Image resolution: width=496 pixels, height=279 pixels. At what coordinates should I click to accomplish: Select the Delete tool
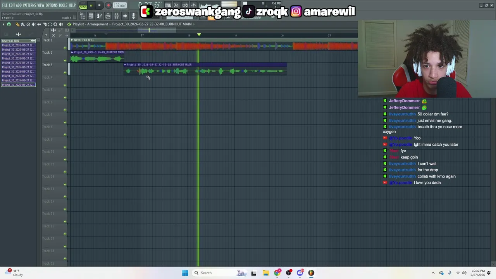click(x=28, y=24)
